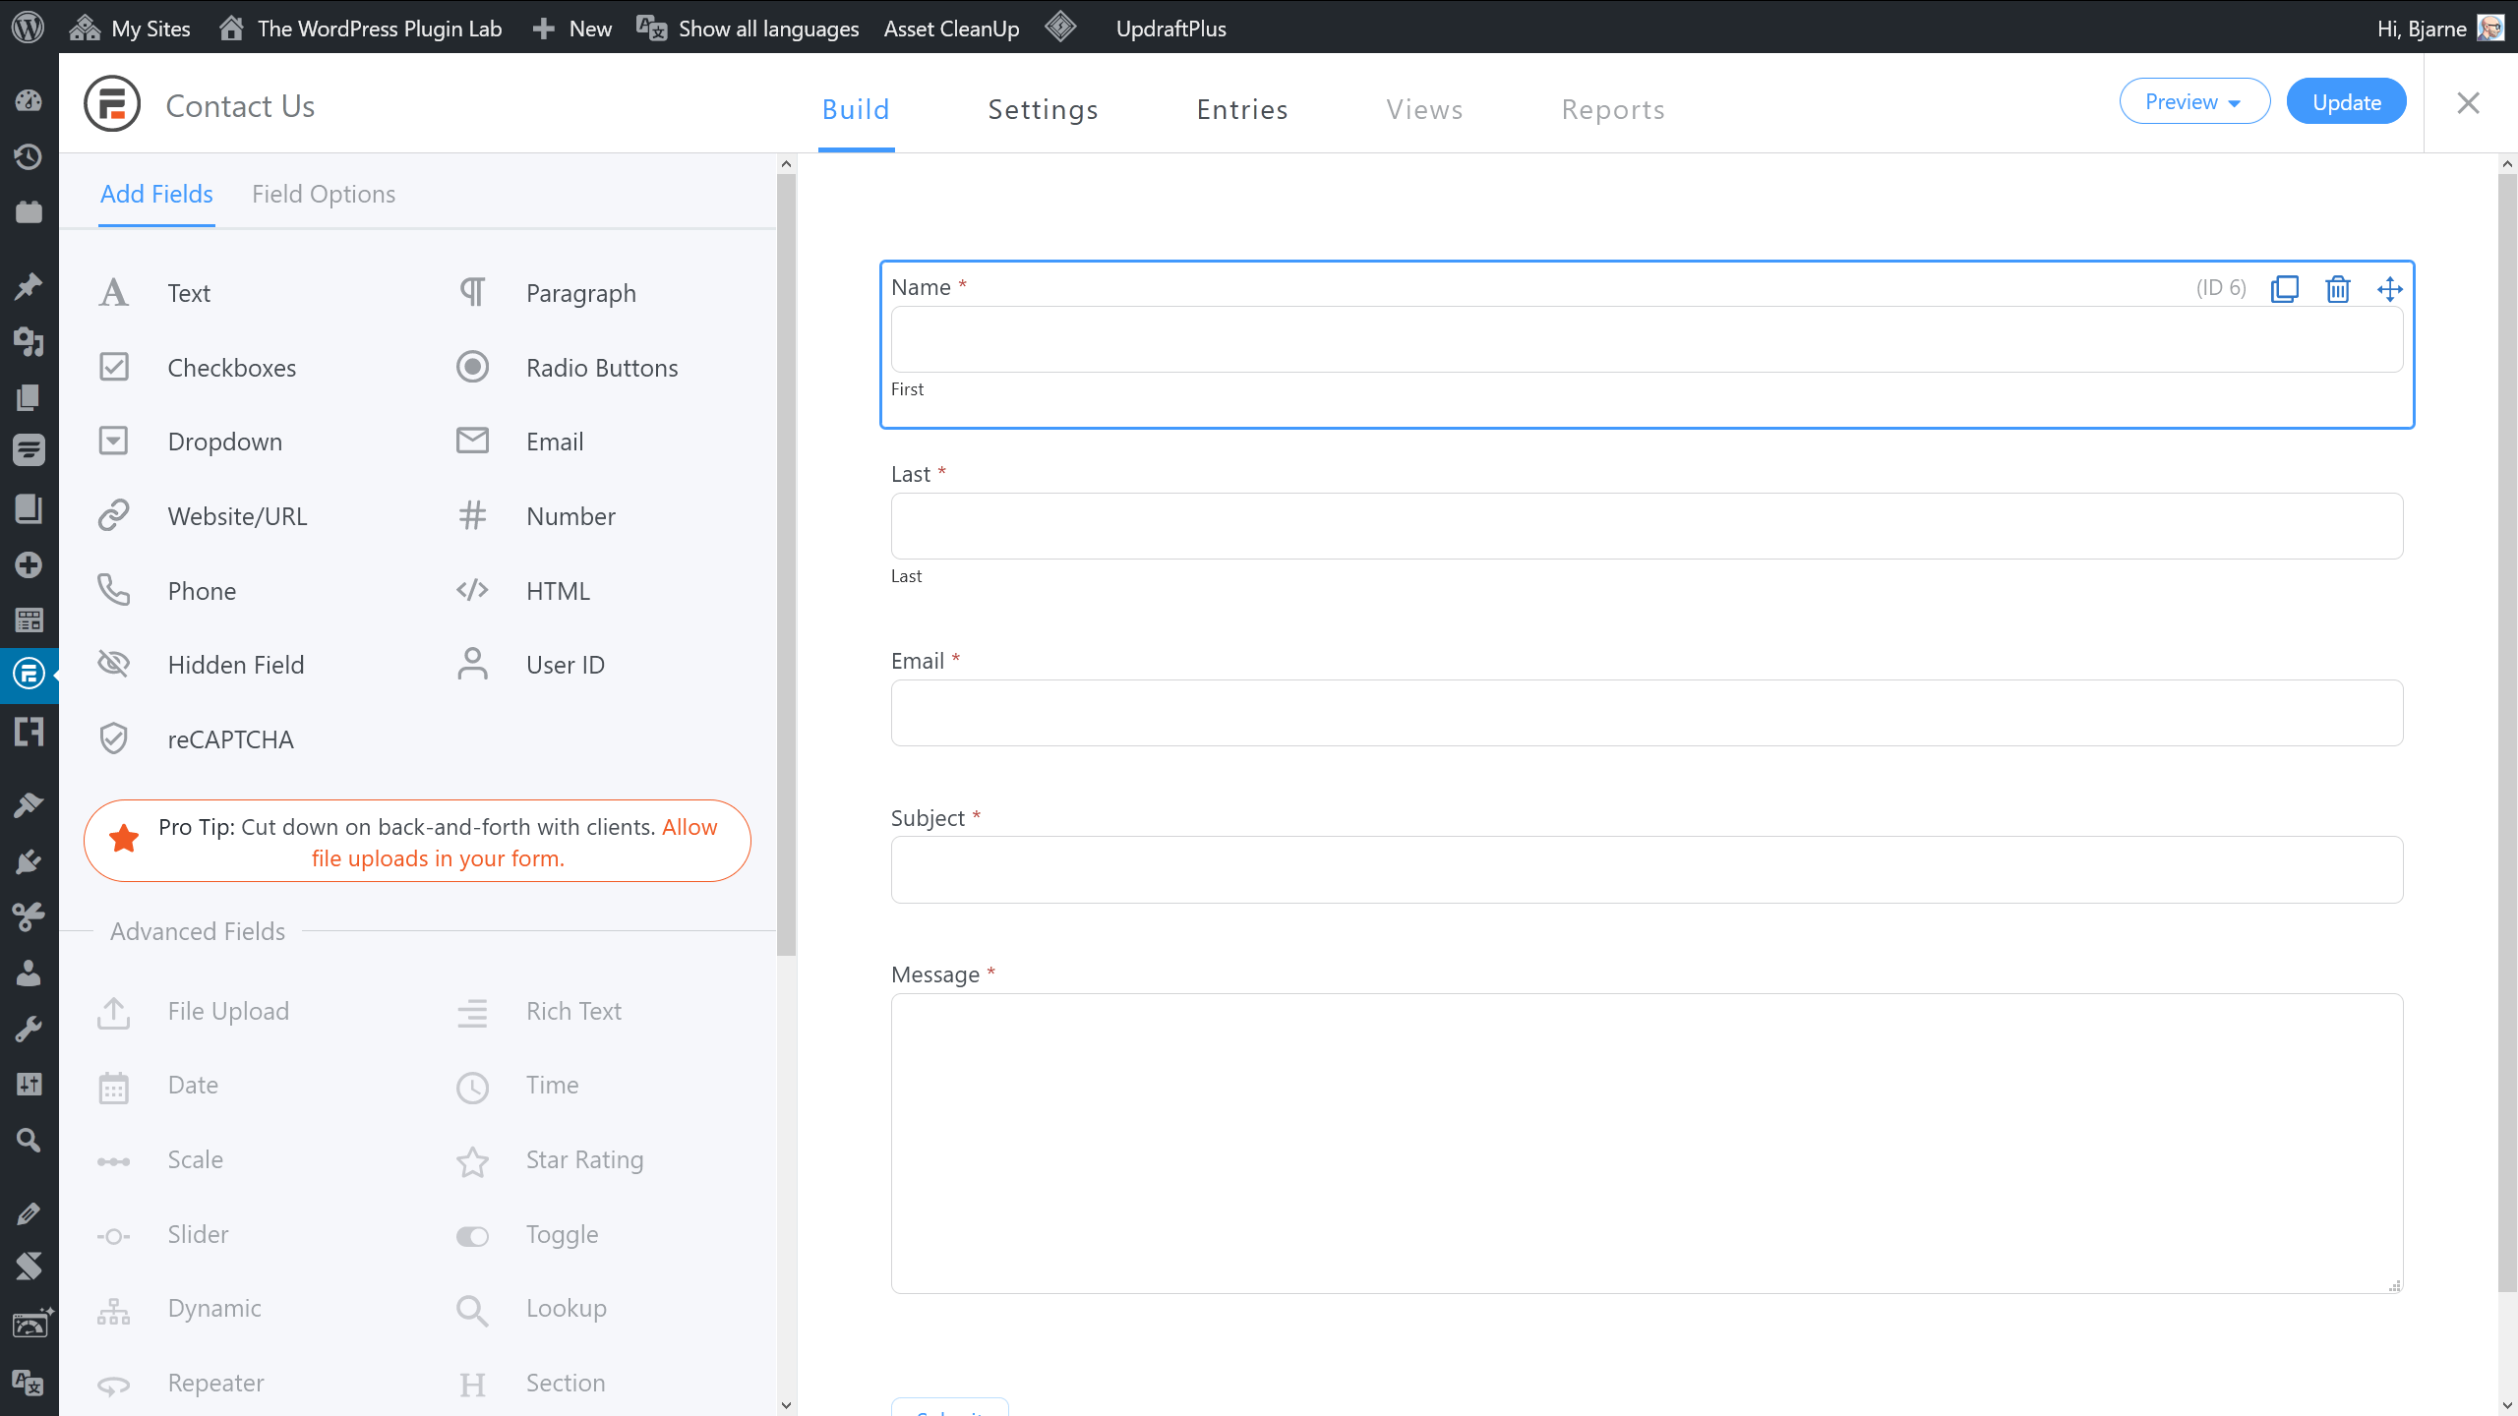Add a Dropdown field to form
Viewport: 2518px width, 1416px height.
pos(224,442)
